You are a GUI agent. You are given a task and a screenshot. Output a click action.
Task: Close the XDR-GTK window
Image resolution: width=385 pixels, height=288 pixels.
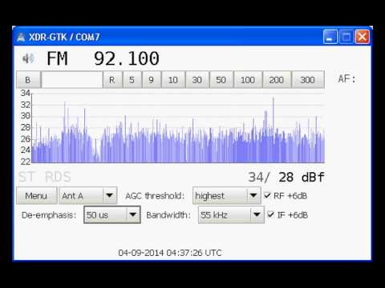(363, 37)
